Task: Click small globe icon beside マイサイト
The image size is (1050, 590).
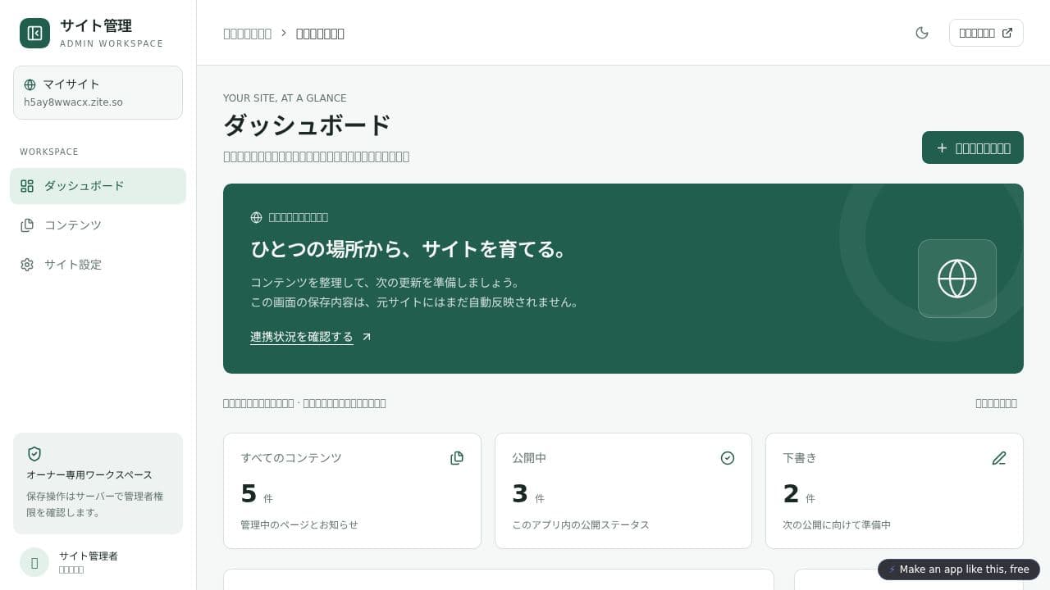Action: click(30, 84)
